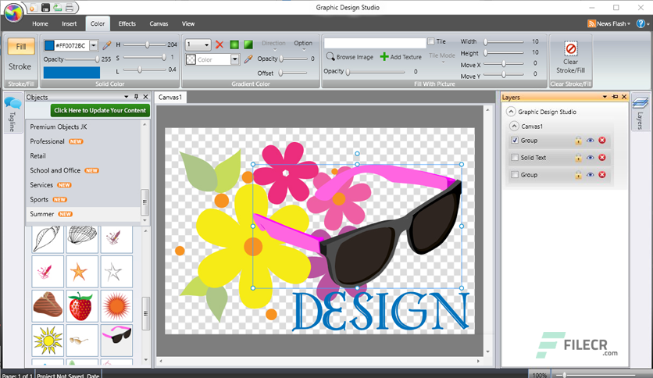Pin the Layers panel
Image resolution: width=653 pixels, height=378 pixels.
[x=615, y=97]
